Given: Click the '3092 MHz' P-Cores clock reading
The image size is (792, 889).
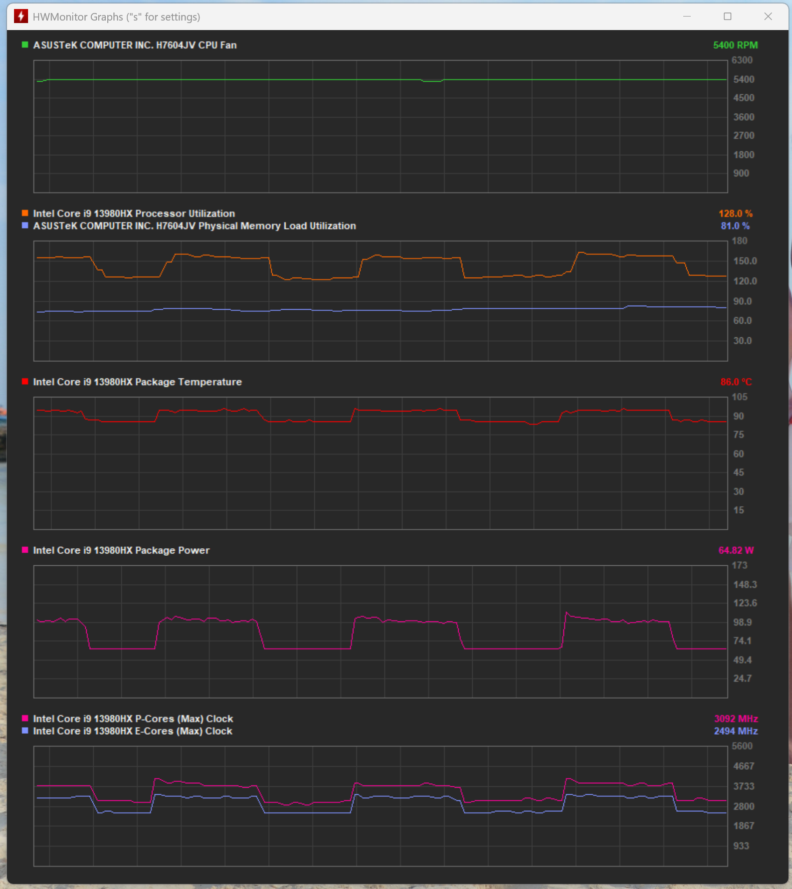Looking at the screenshot, I should (736, 719).
